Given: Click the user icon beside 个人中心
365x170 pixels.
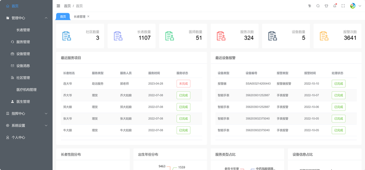Looking at the screenshot, I should coord(8,138).
